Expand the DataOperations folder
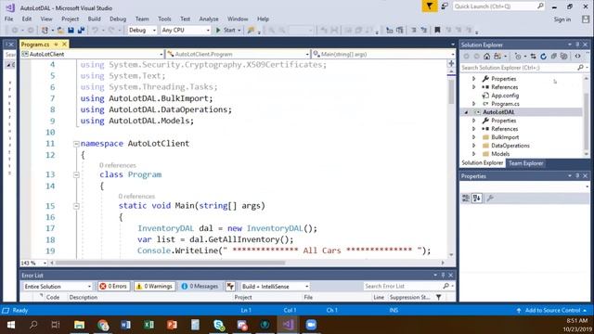This screenshot has width=594, height=334. click(x=474, y=146)
